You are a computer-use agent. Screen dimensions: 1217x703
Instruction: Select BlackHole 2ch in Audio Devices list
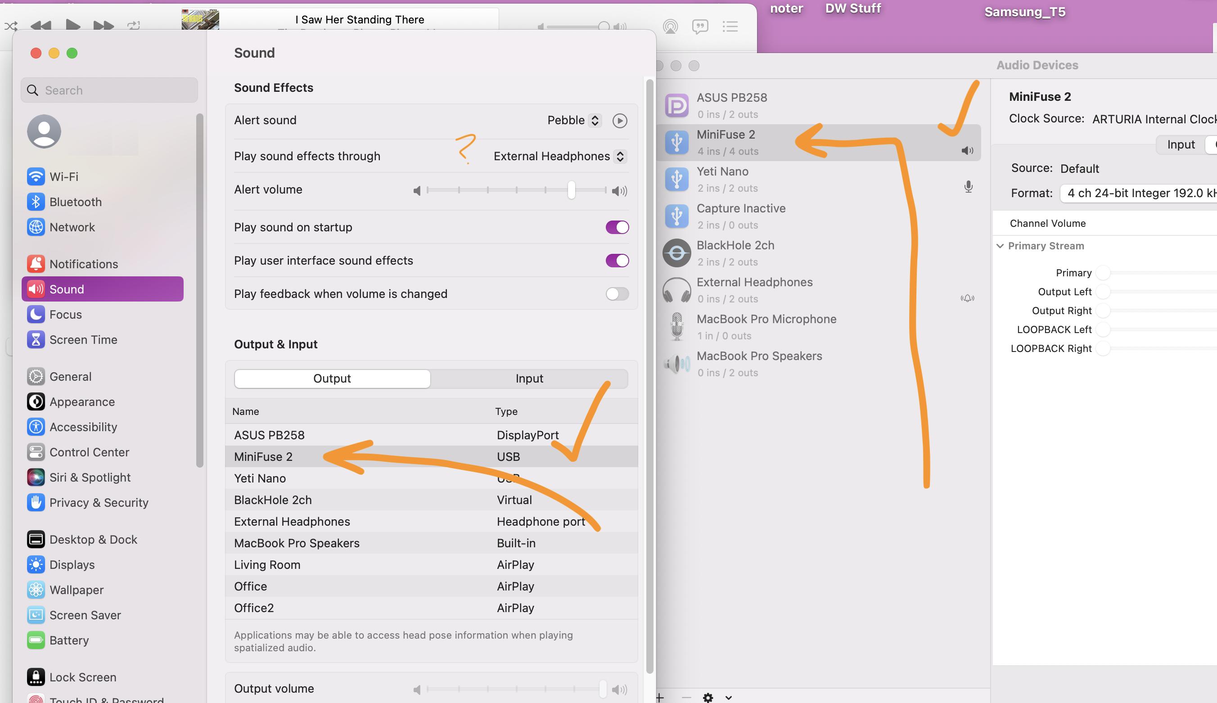(x=819, y=253)
